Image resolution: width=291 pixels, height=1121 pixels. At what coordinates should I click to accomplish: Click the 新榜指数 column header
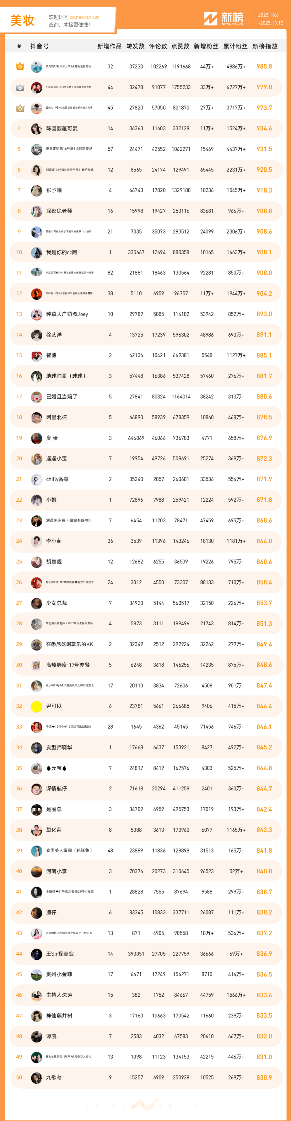pos(265,46)
